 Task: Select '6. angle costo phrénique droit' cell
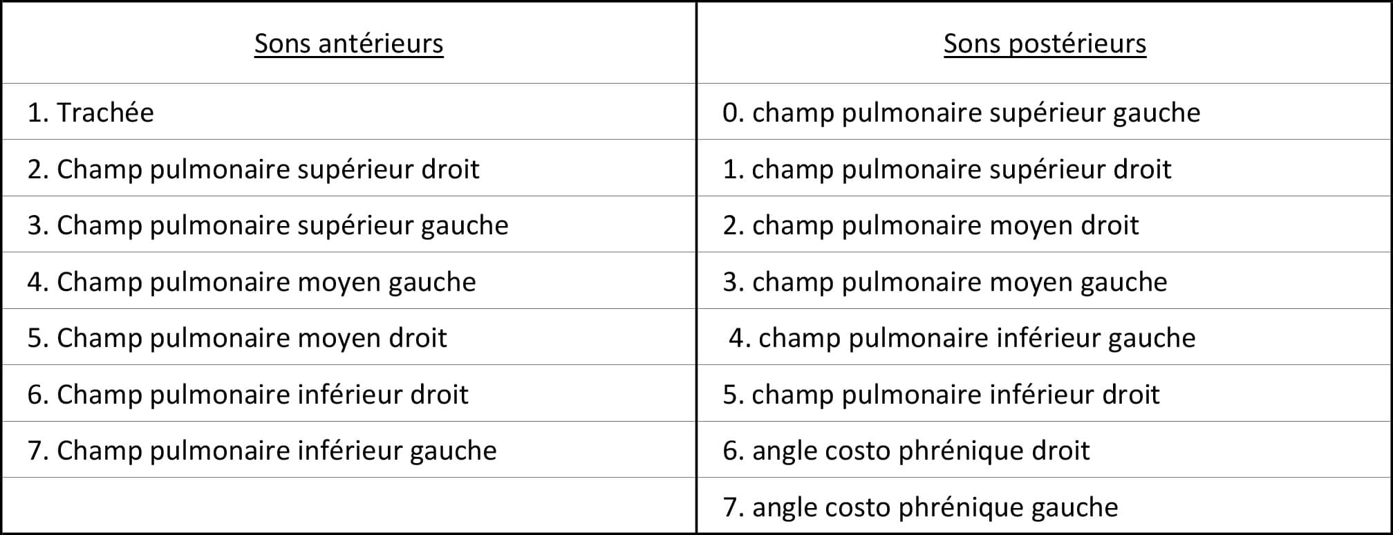(x=1045, y=450)
